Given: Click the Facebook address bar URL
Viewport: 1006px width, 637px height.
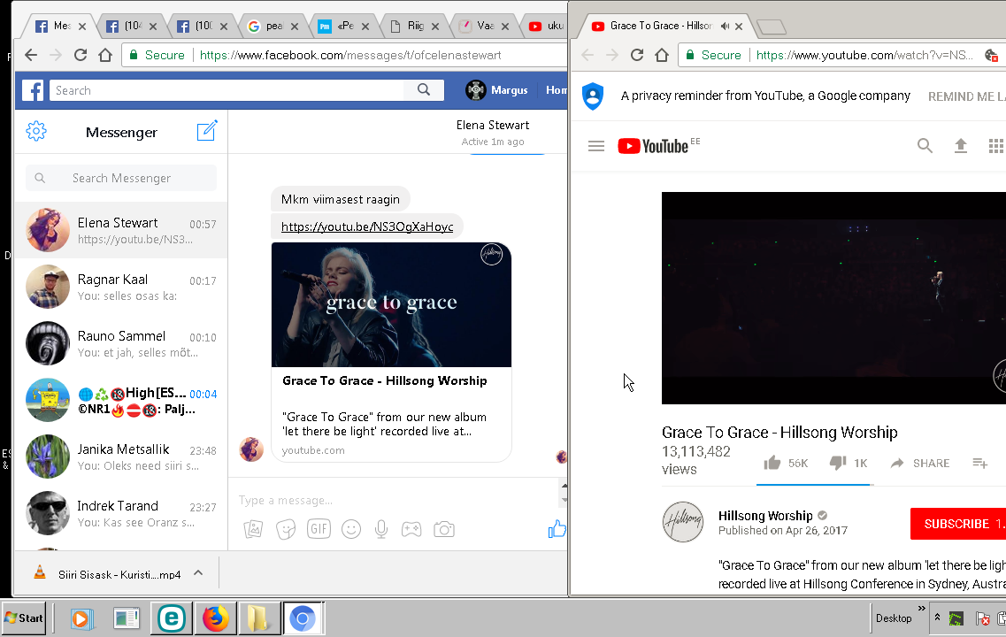Looking at the screenshot, I should [x=350, y=55].
